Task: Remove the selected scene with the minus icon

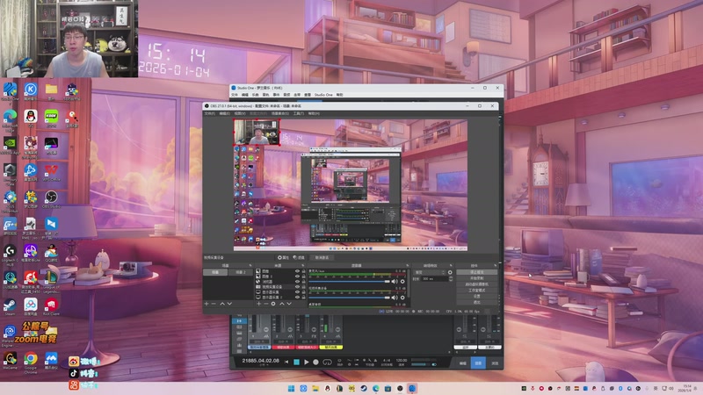Action: click(x=214, y=304)
